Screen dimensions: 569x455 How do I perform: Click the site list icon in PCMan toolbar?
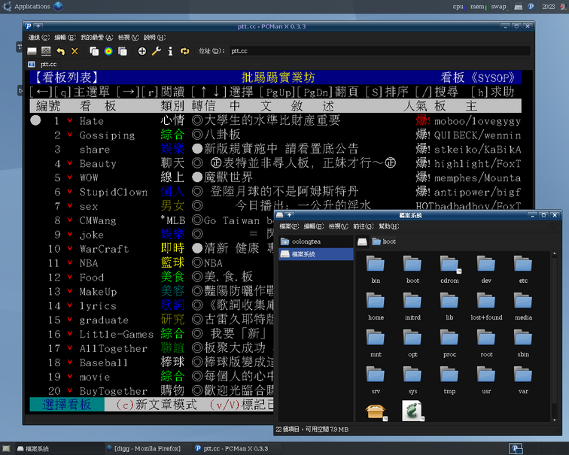pos(32,51)
